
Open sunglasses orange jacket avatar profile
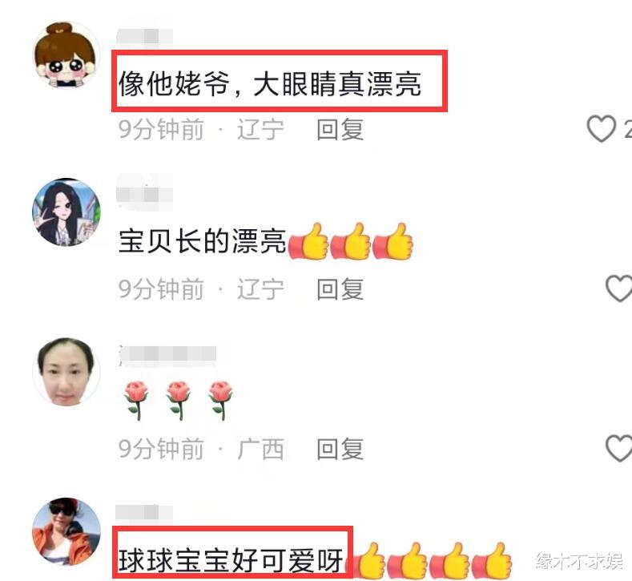pyautogui.click(x=66, y=531)
